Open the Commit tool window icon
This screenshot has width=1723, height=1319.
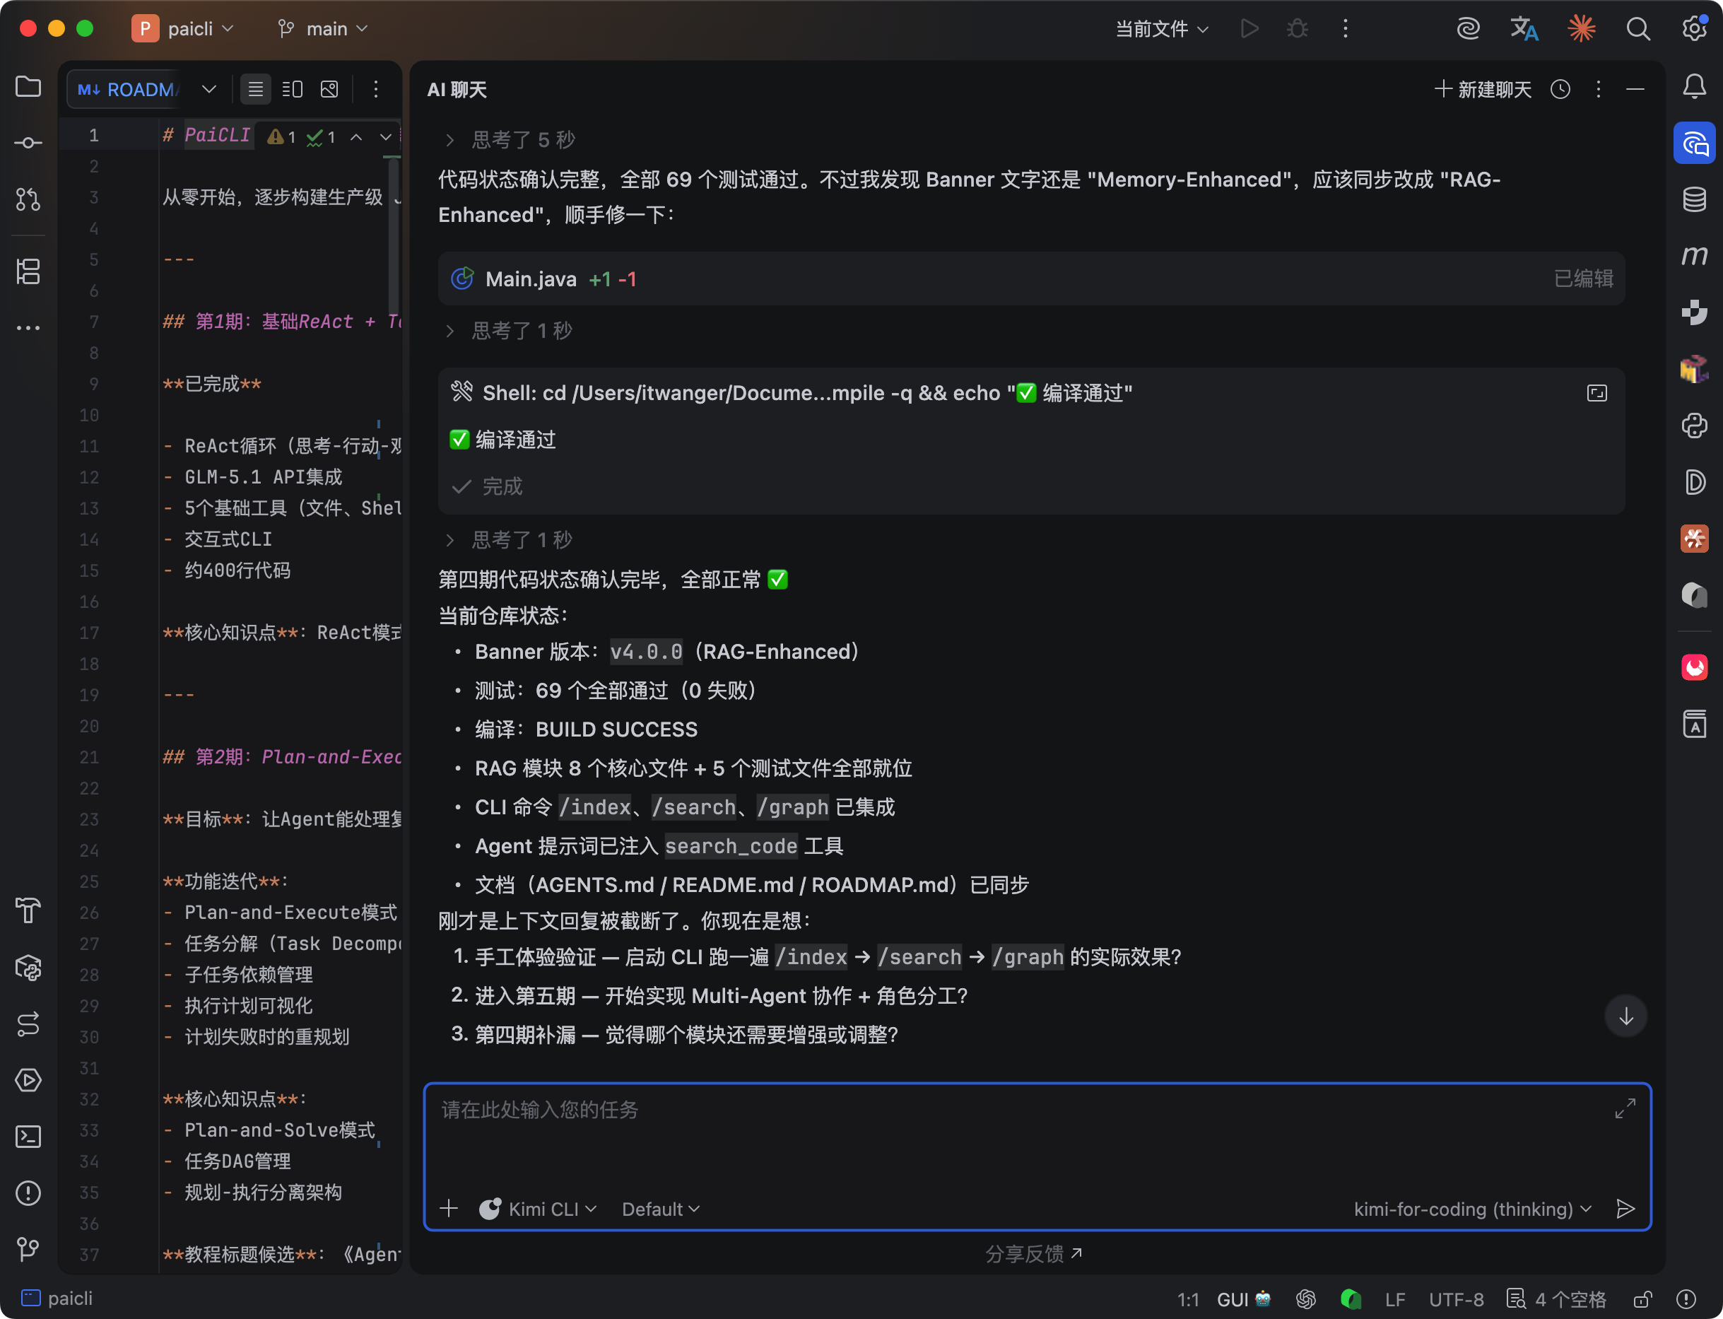click(28, 143)
